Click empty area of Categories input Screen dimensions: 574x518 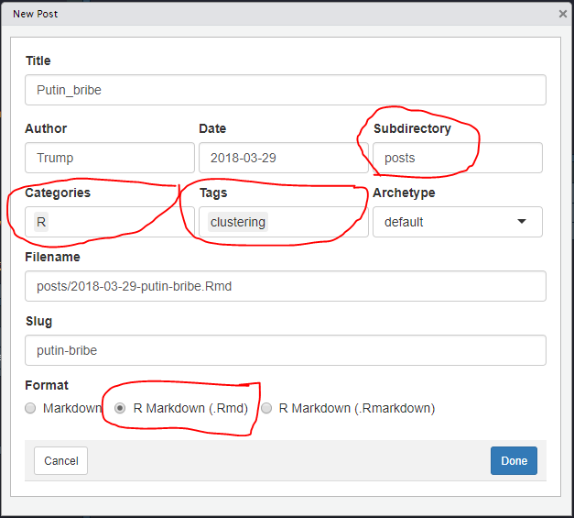121,222
